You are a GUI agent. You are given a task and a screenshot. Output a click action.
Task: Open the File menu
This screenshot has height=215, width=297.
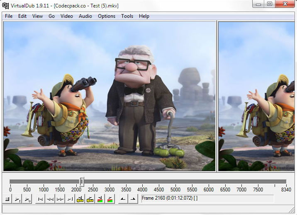click(9, 16)
